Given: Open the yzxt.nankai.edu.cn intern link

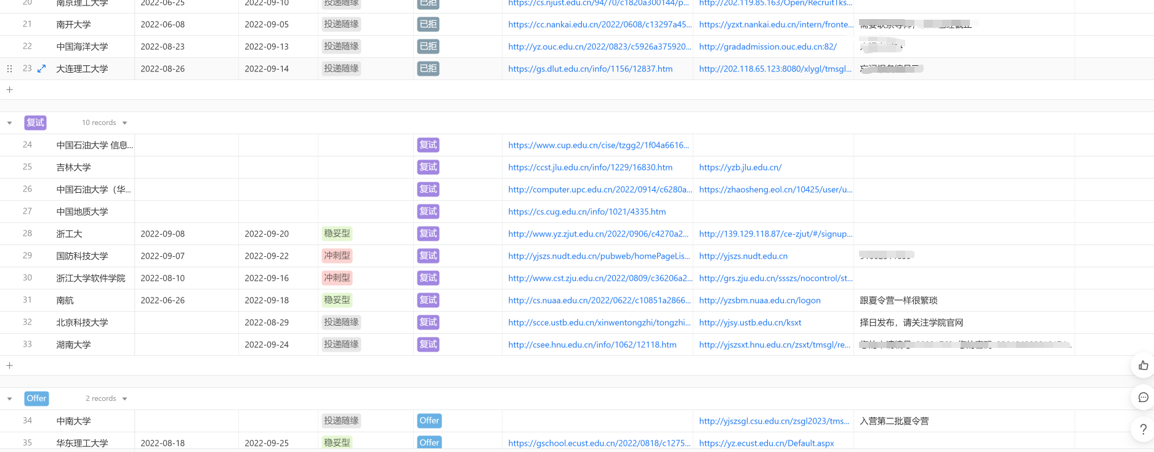Looking at the screenshot, I should [776, 25].
